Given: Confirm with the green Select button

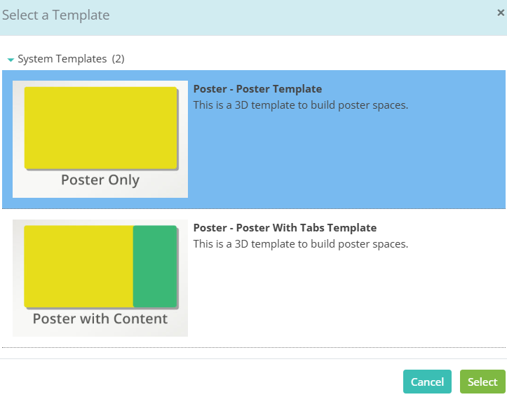Looking at the screenshot, I should [x=482, y=382].
